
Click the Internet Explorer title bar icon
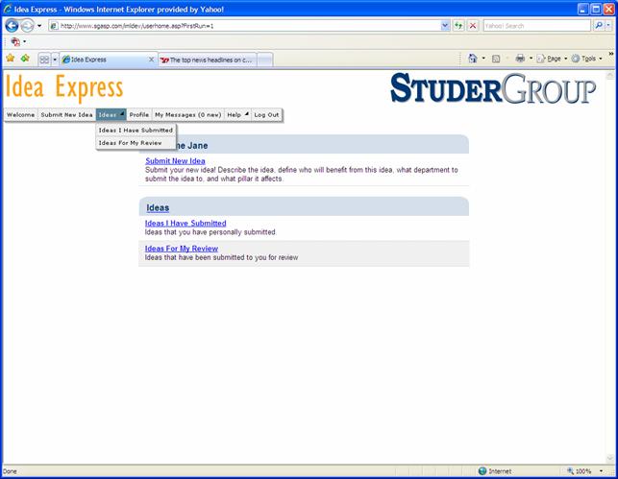(8, 9)
